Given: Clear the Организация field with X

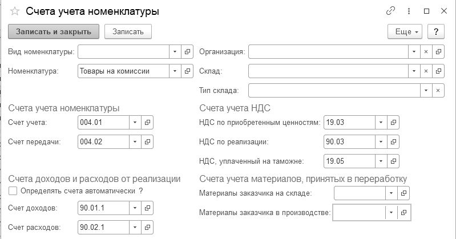Looking at the screenshot, I should click(x=425, y=52).
